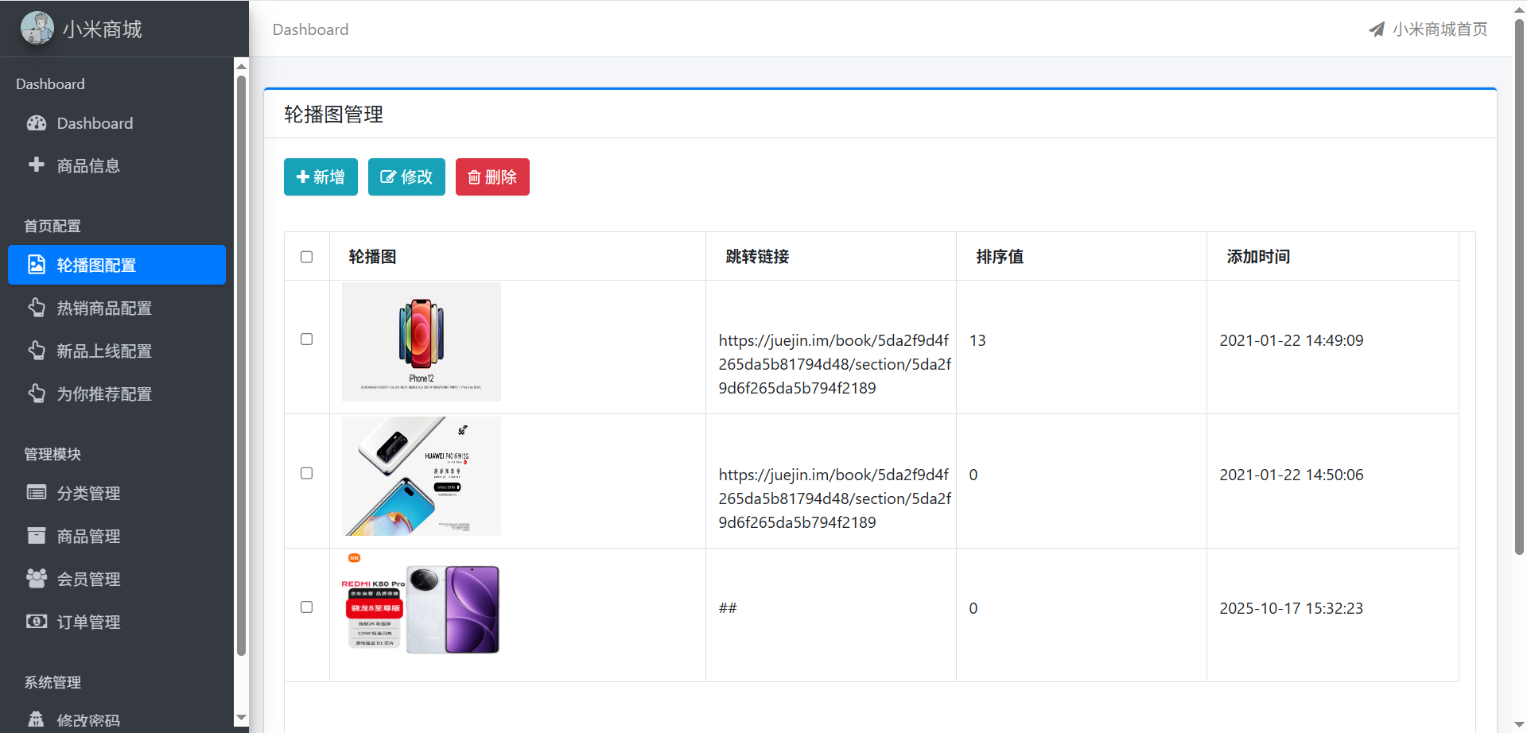Select 轮播图配置 in the sidebar
Image resolution: width=1527 pixels, height=733 pixels.
coord(117,265)
